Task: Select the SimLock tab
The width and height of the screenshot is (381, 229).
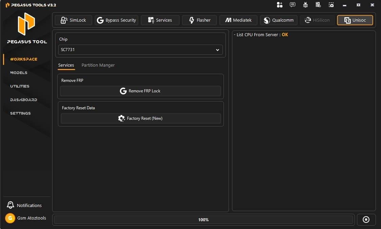Action: coord(73,20)
